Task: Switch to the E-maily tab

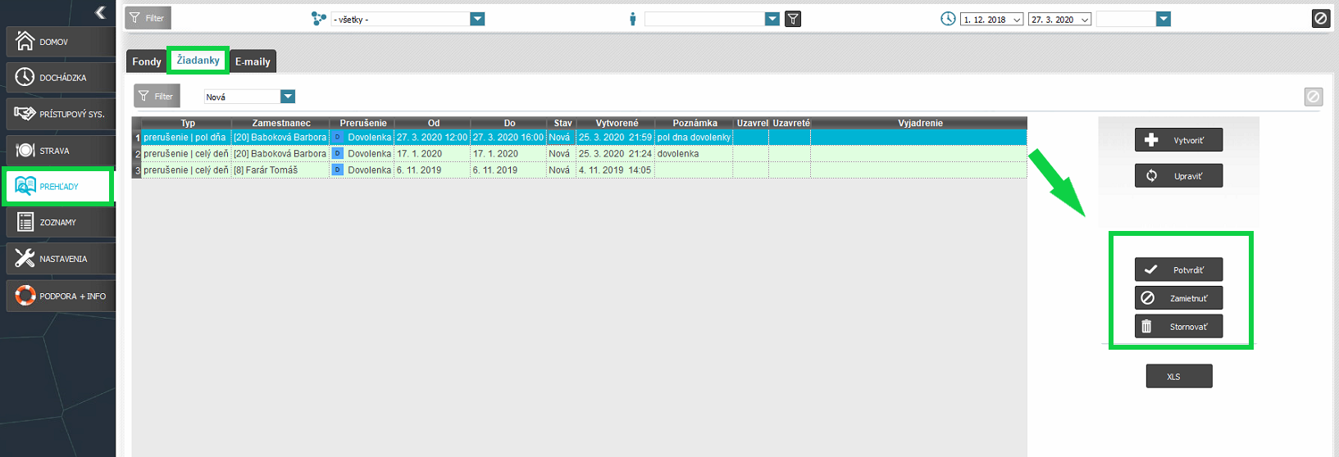Action: point(253,61)
